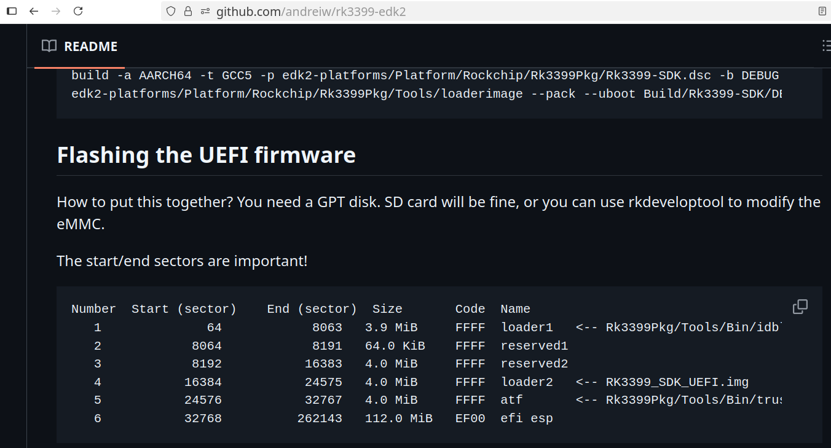831x448 pixels.
Task: Click the 'Flashing the UEFI firmware' heading
Action: [206, 155]
